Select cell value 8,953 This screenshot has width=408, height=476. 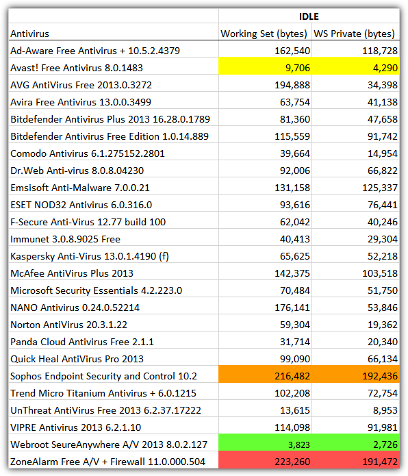point(385,411)
